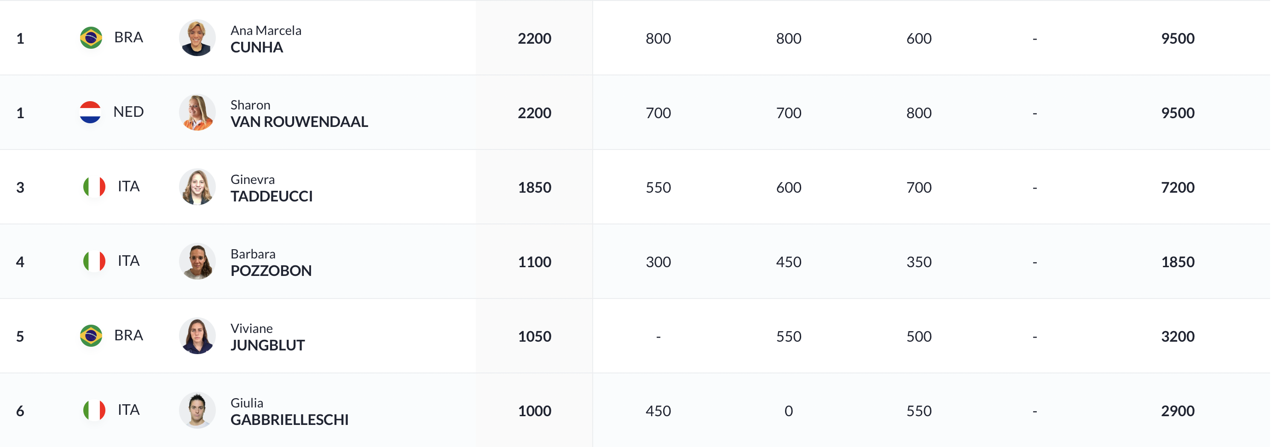Image resolution: width=1271 pixels, height=447 pixels.
Task: Click the Brazil flag in Viviane Jungblut's row
Action: tap(91, 336)
